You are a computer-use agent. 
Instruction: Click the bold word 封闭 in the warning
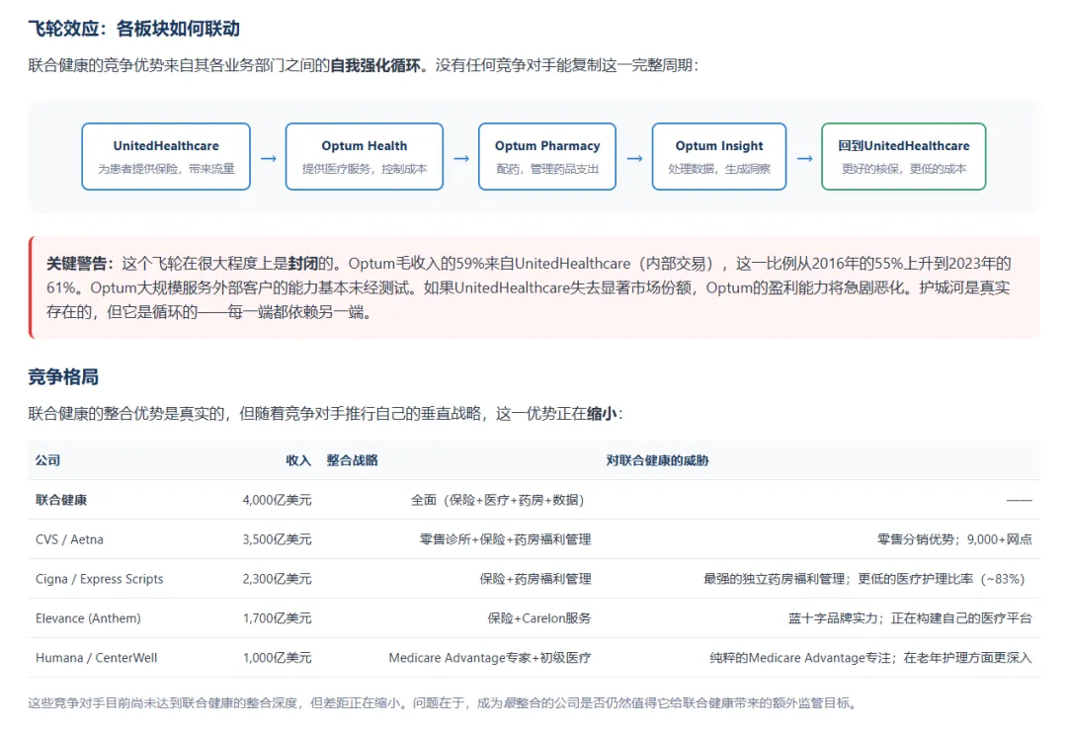click(303, 264)
